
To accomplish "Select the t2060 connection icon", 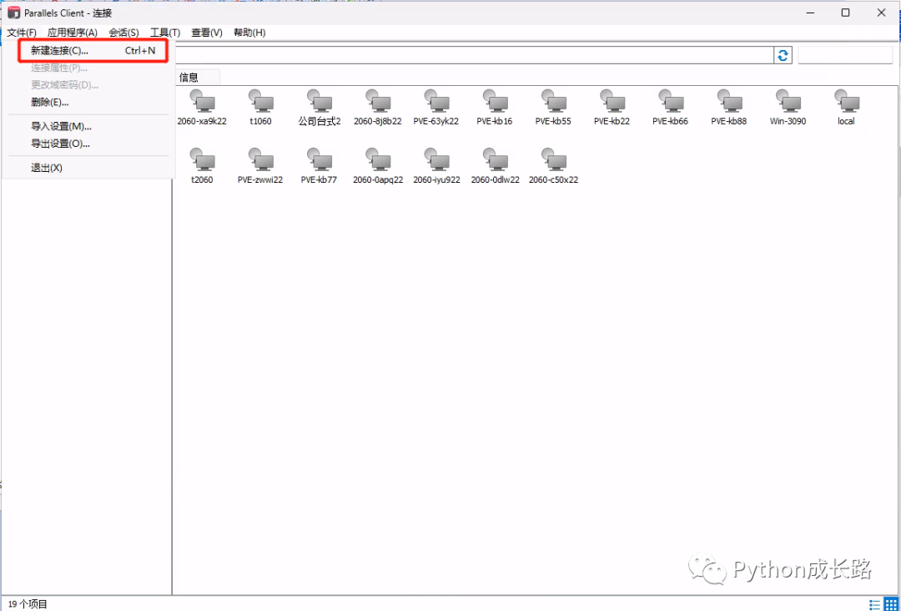I will click(202, 159).
